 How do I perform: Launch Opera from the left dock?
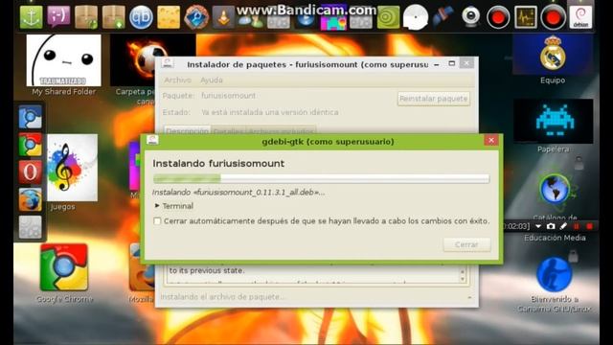(30, 172)
